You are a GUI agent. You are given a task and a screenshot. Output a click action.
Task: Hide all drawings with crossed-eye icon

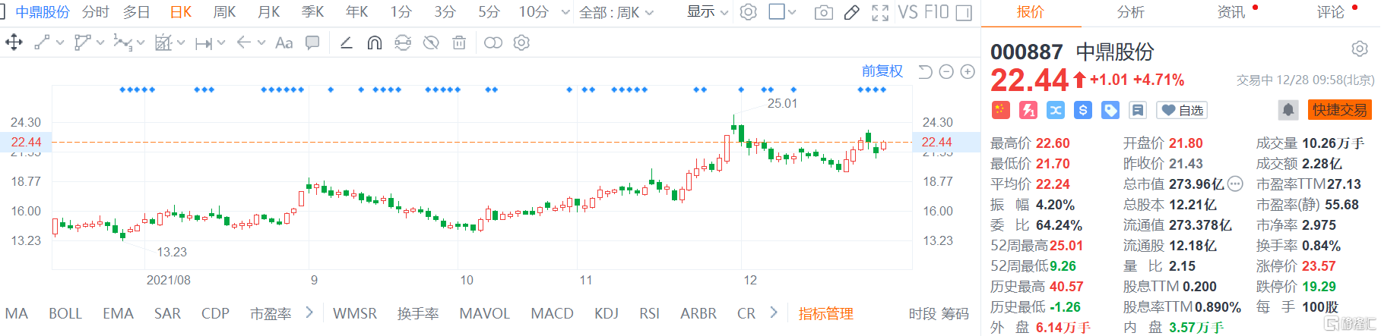coord(431,42)
